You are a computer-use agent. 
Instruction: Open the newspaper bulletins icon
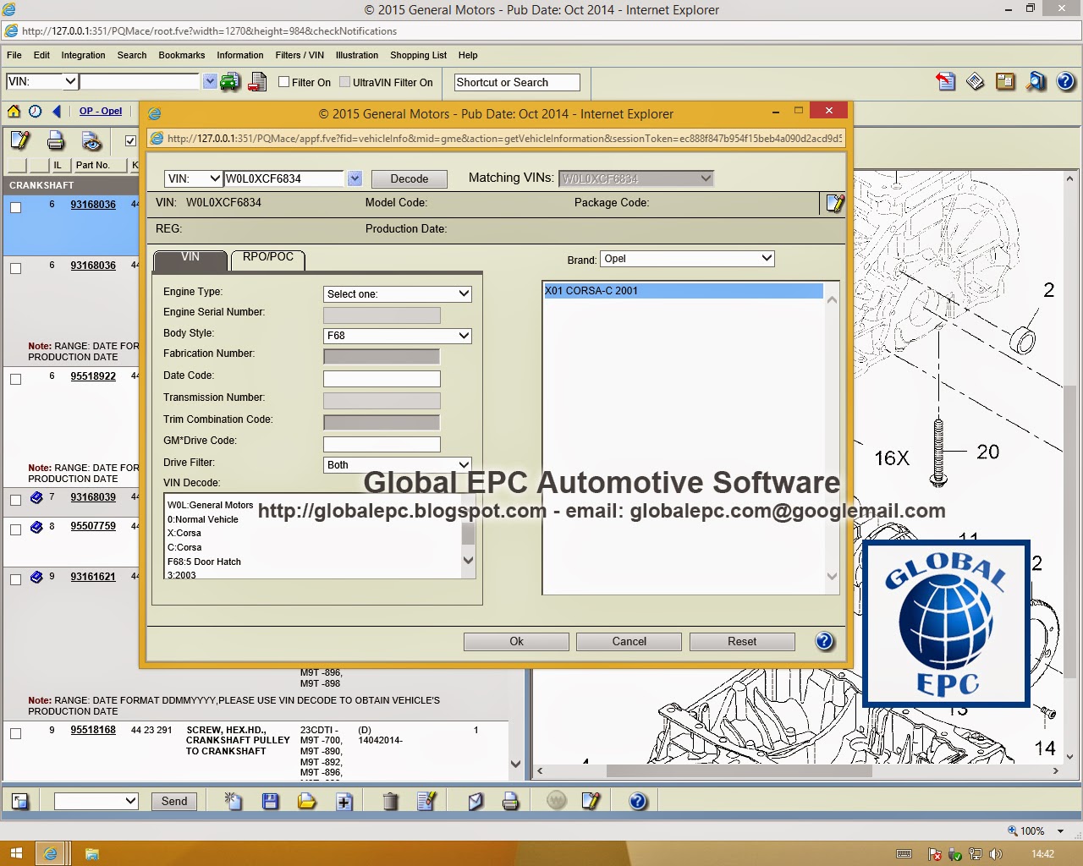coord(976,81)
